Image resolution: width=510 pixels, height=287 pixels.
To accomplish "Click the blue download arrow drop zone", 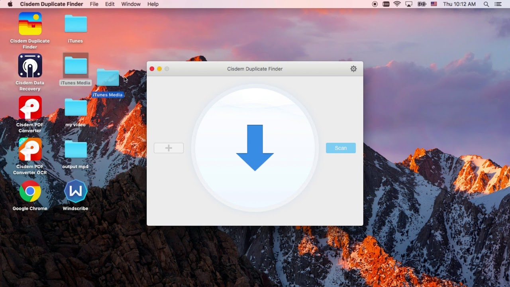I will (x=255, y=148).
